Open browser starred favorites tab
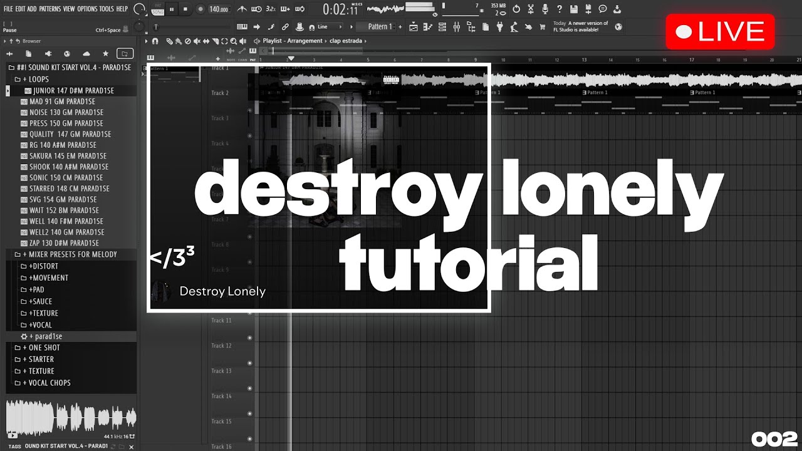Viewport: 802px width, 451px height. [x=105, y=54]
